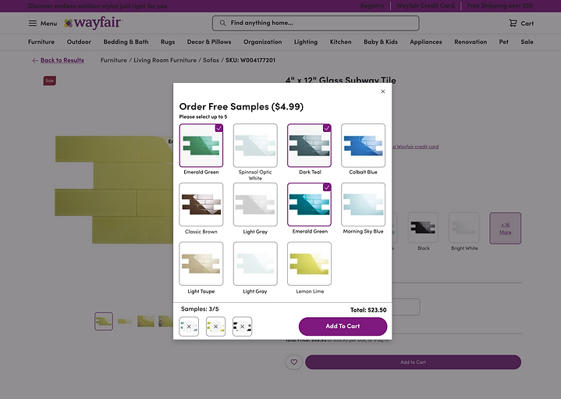Screen dimensions: 561x399
Task: Open the Rugs category
Action: [x=168, y=42]
